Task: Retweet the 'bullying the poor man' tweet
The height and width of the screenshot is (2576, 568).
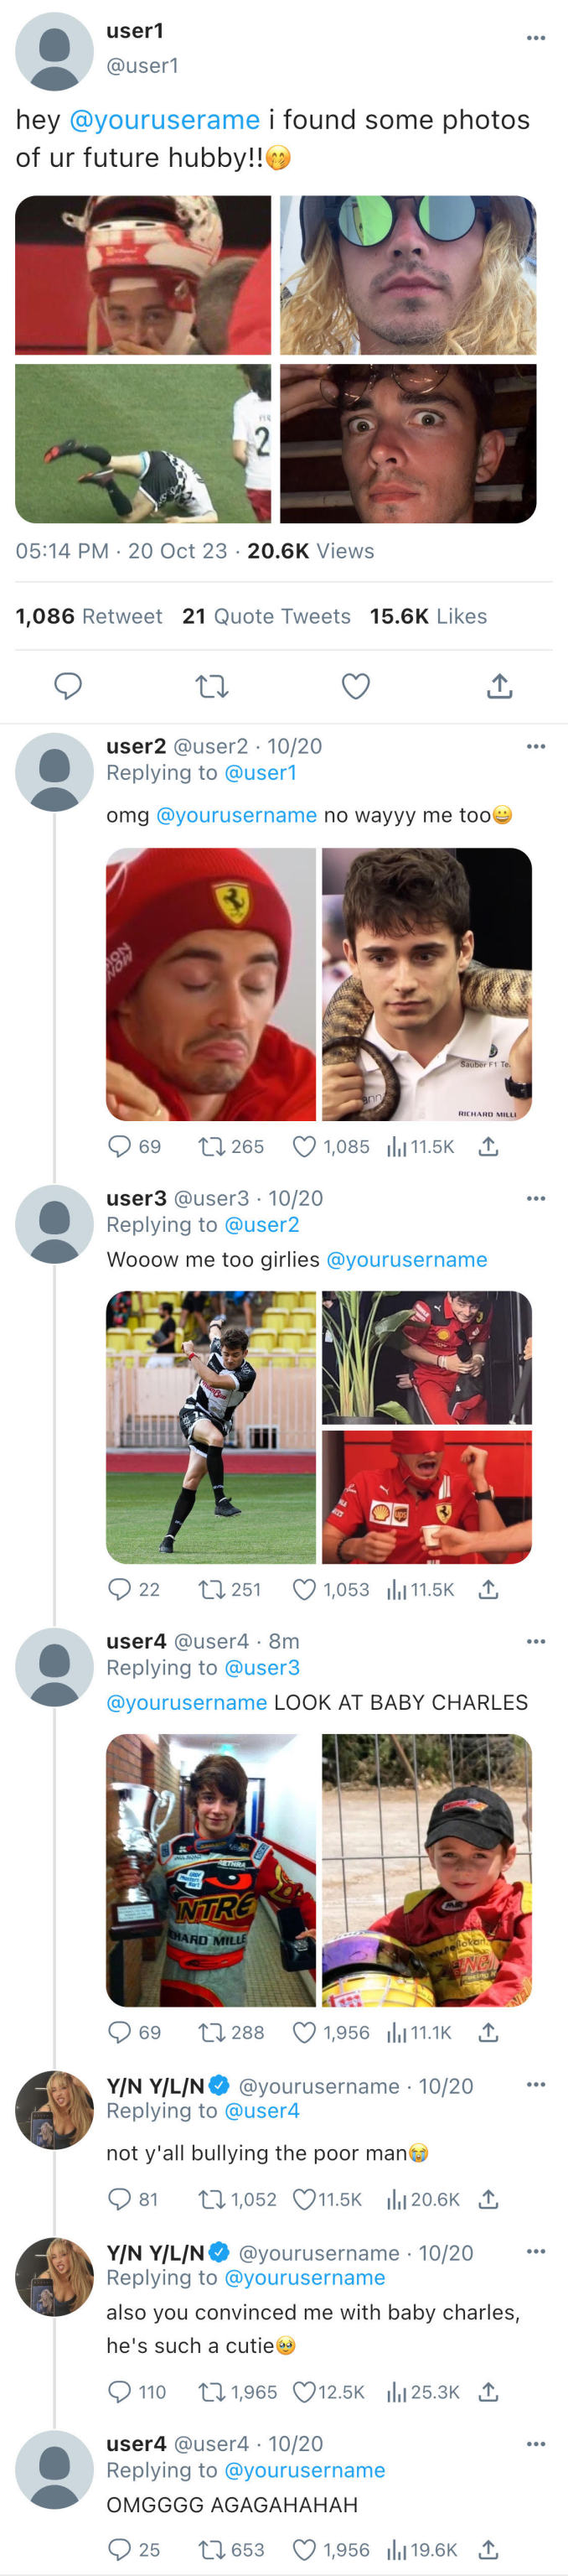Action: [x=212, y=2199]
